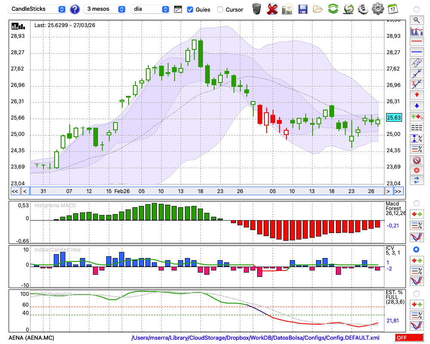
Task: Open the calendar date icon
Action: tap(392, 9)
